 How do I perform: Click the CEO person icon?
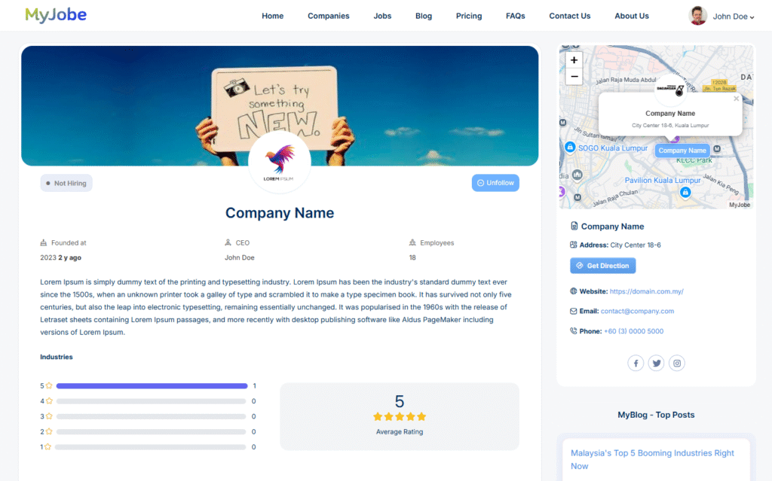(228, 242)
